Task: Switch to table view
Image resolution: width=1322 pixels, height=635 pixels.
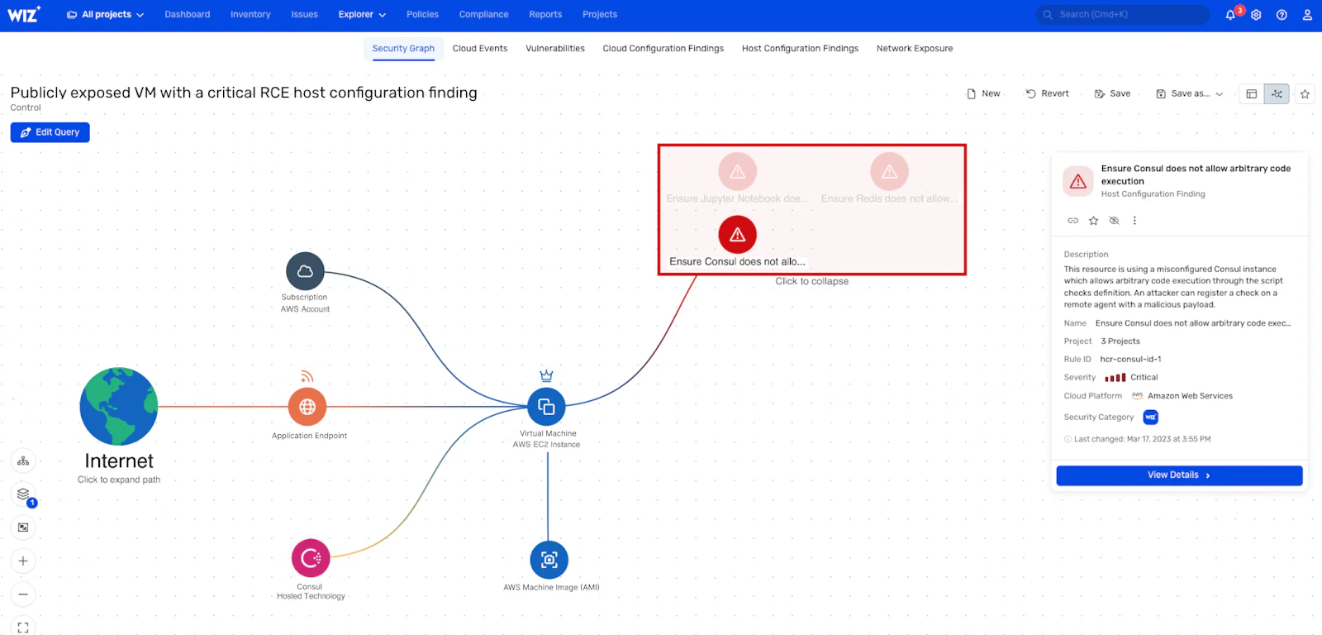Action: (1252, 94)
